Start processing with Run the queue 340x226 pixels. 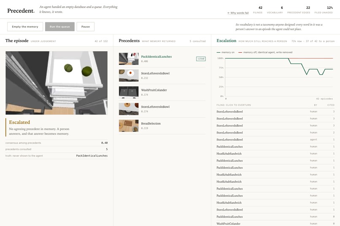[x=59, y=27]
